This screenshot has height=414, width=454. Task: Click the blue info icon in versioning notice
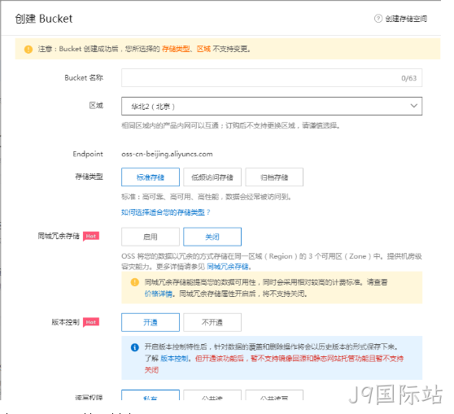pos(134,347)
